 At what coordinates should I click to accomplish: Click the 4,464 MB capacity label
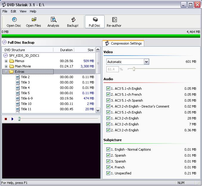point(193,32)
